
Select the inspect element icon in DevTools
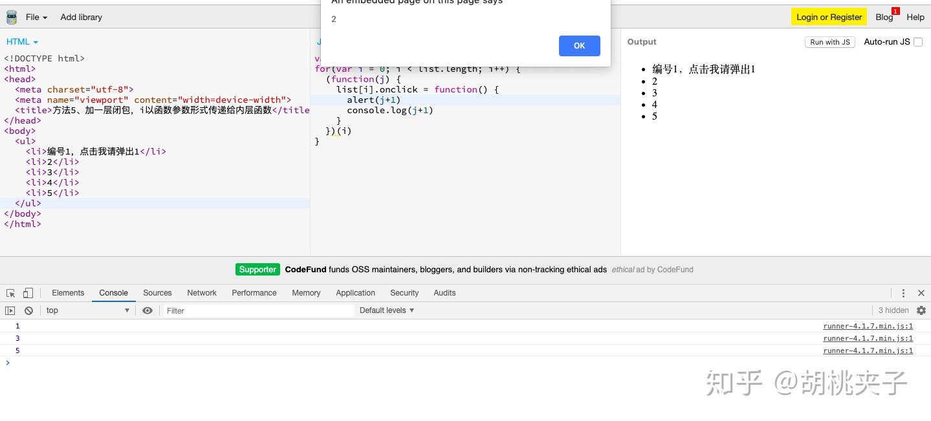coord(11,293)
